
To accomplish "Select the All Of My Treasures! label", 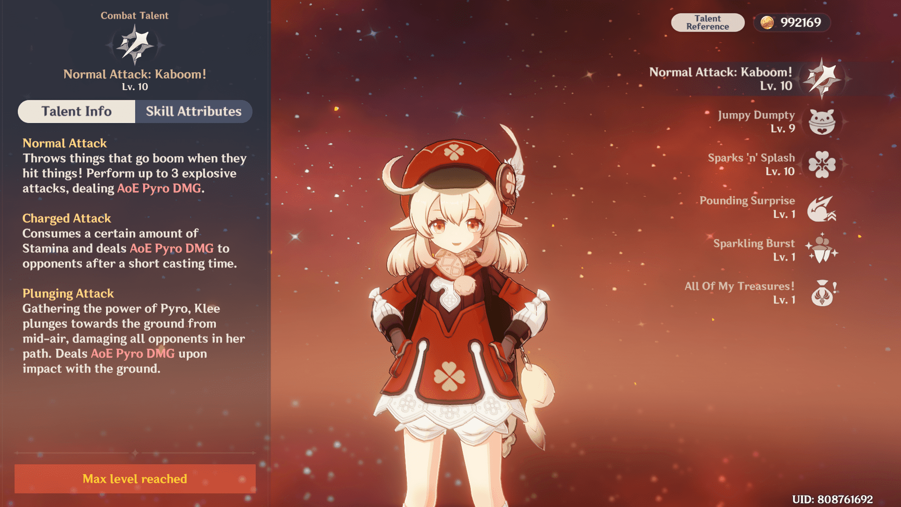I will pyautogui.click(x=740, y=286).
